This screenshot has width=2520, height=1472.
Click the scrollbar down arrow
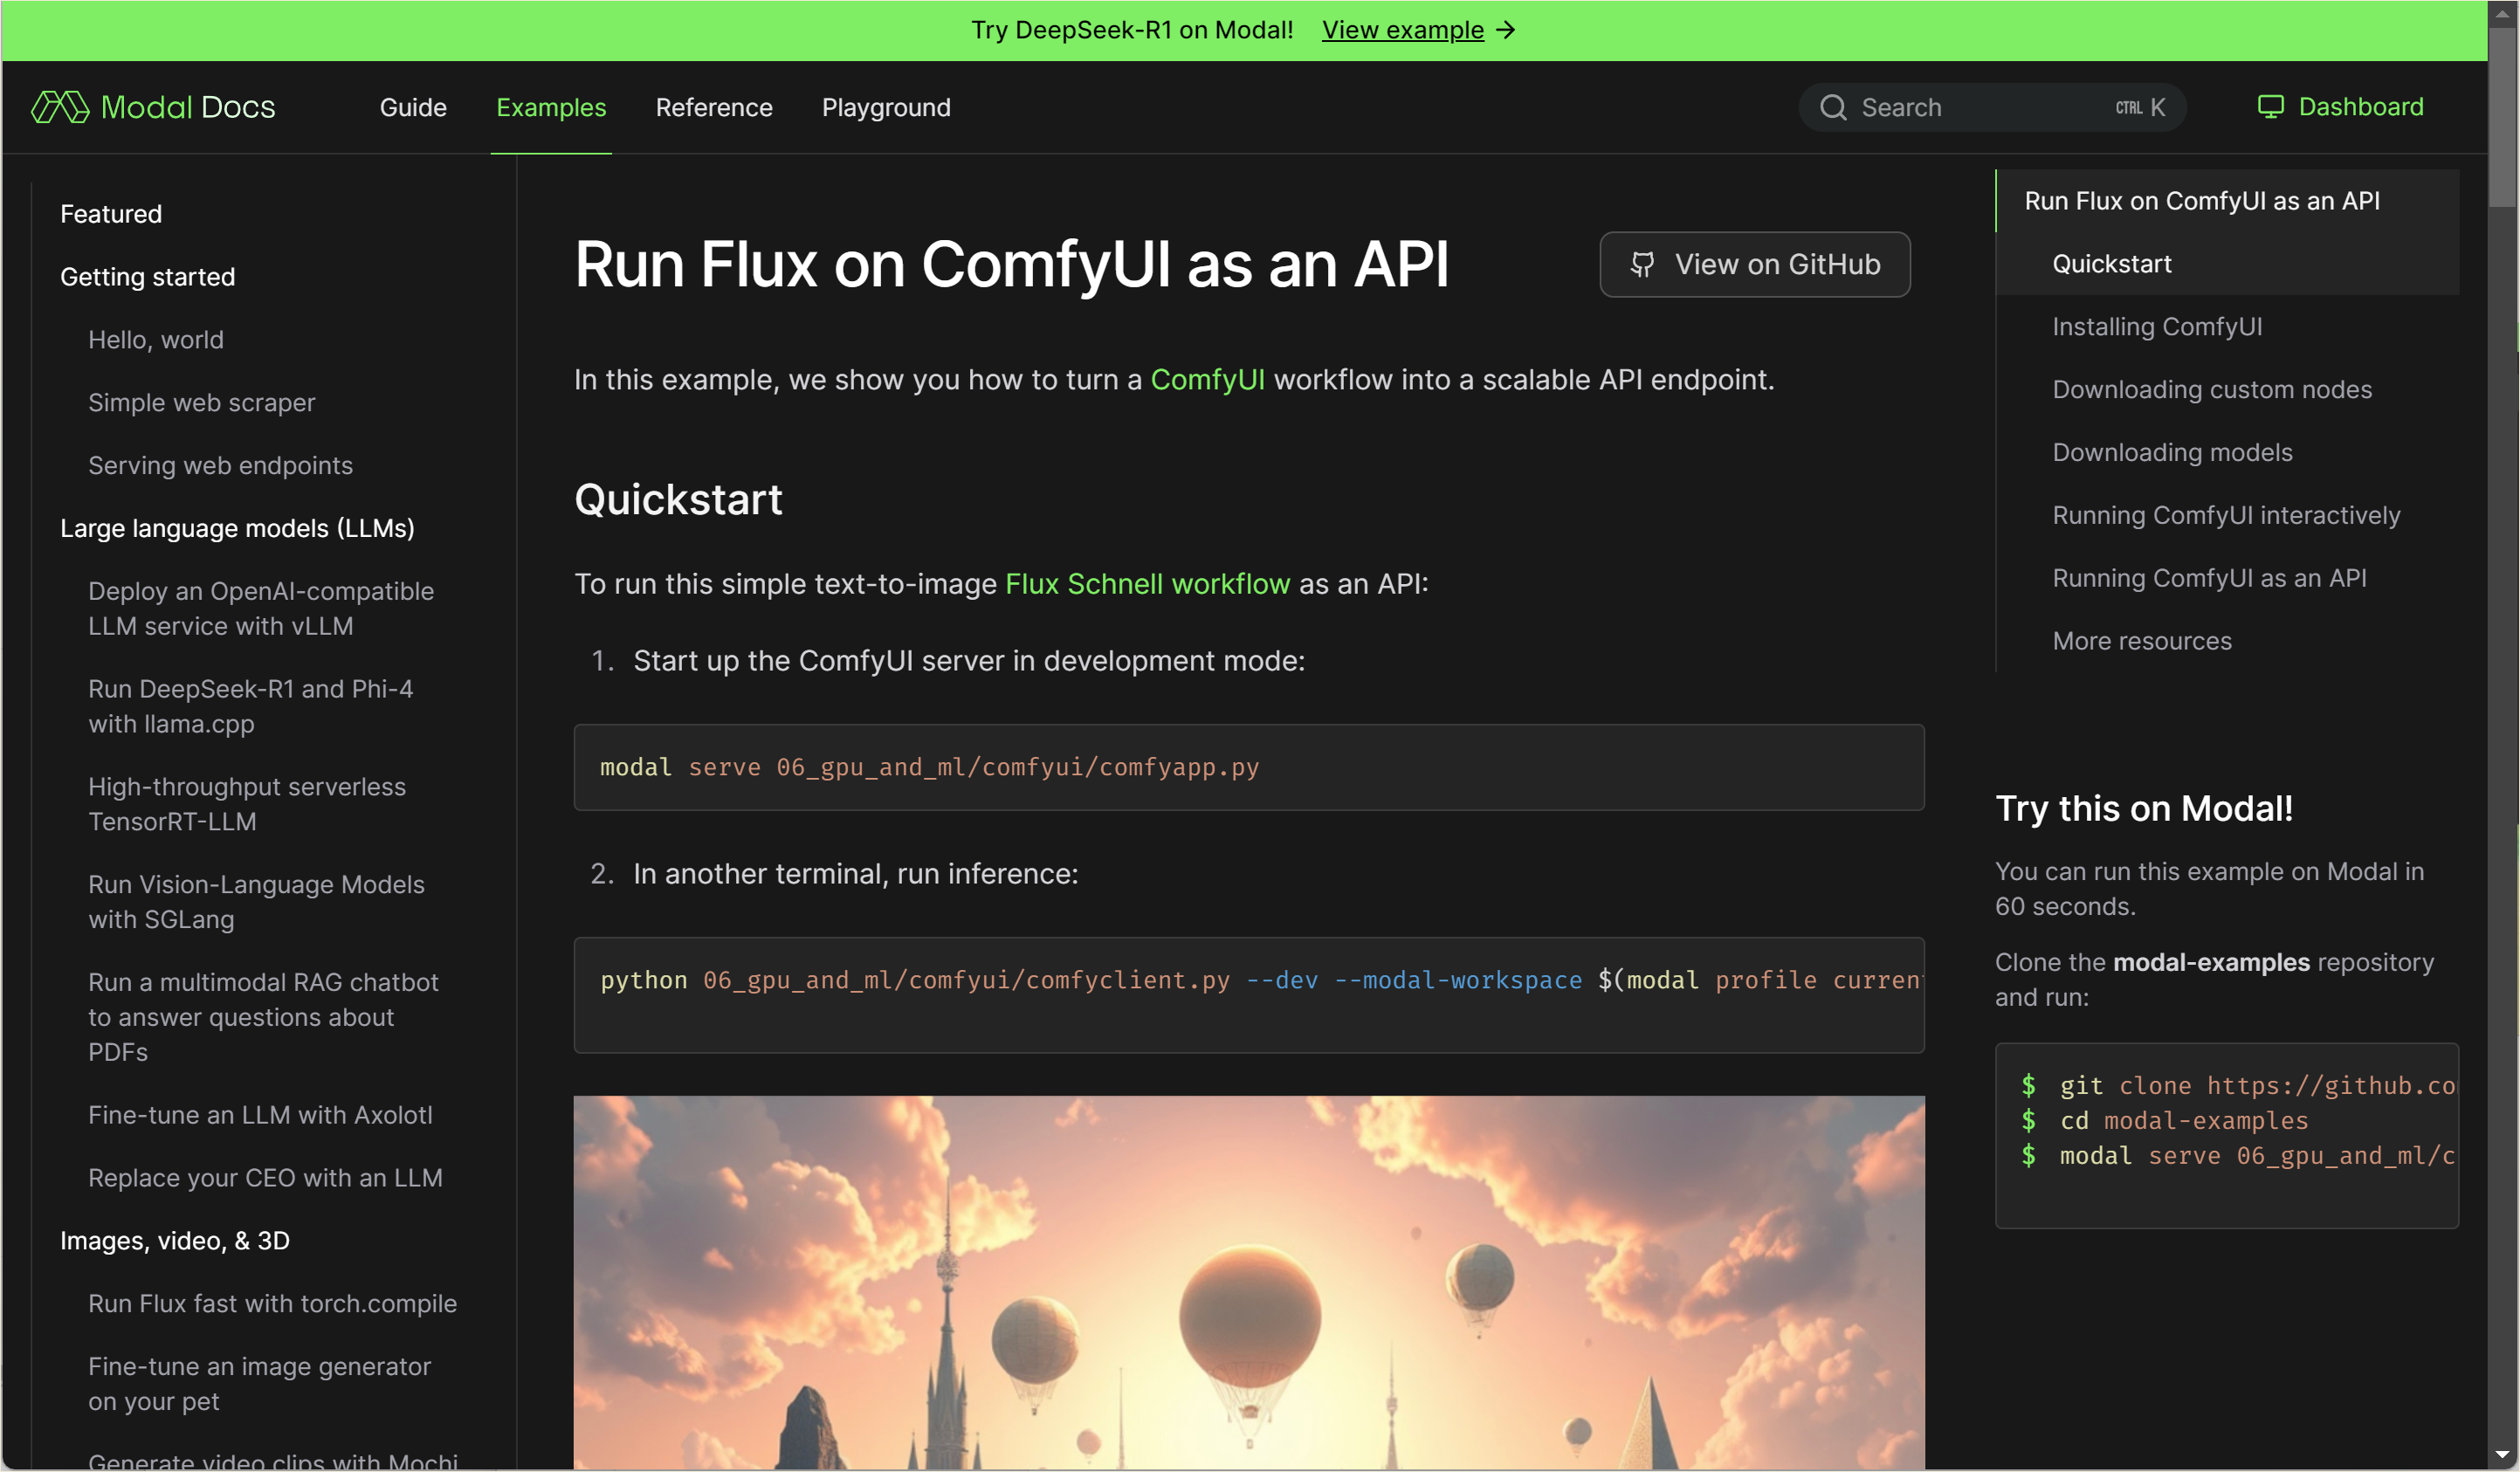click(x=2502, y=1454)
